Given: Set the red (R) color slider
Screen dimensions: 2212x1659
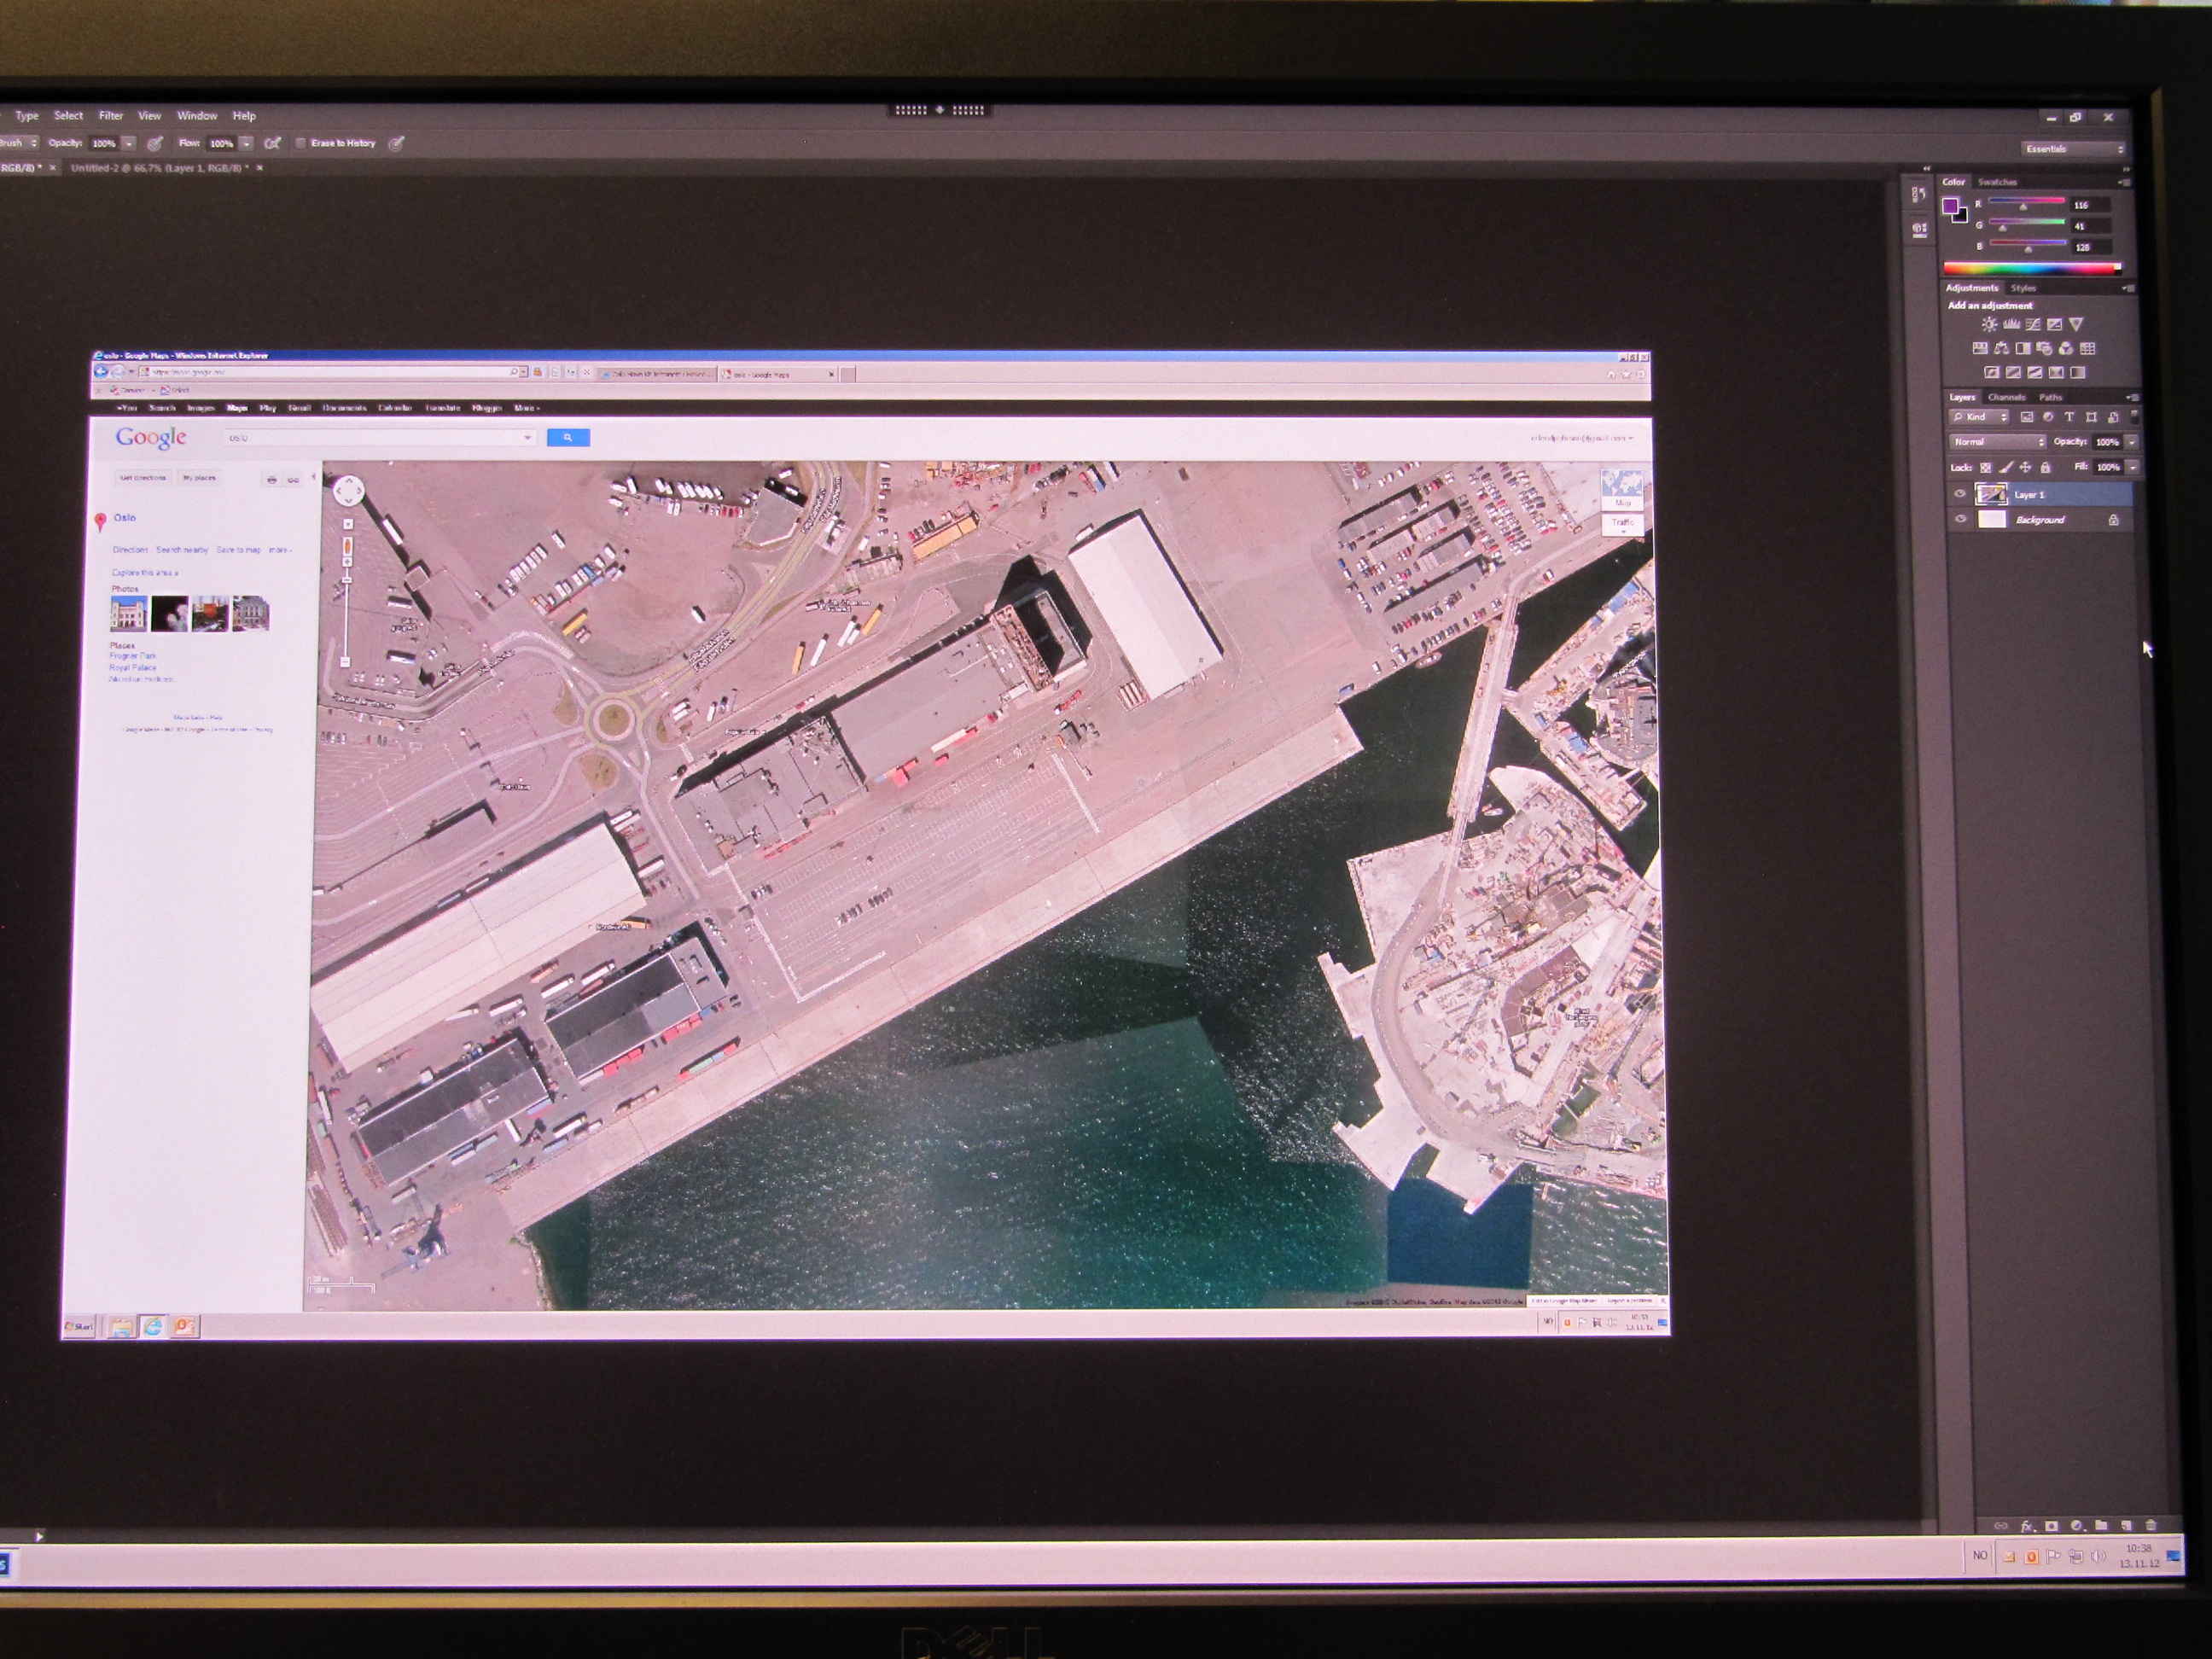Looking at the screenshot, I should point(2027,203).
